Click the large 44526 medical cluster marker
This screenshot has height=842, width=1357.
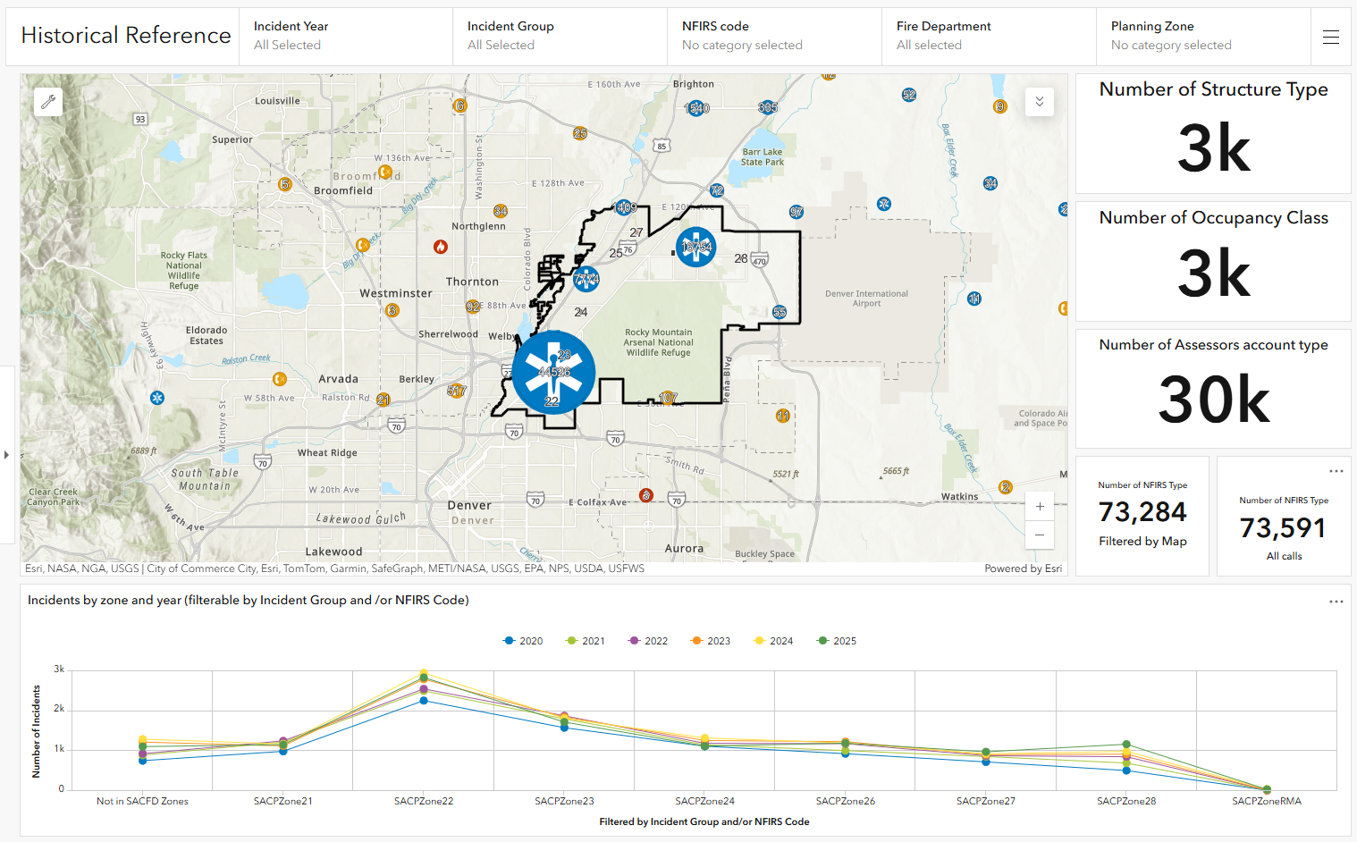pos(553,373)
